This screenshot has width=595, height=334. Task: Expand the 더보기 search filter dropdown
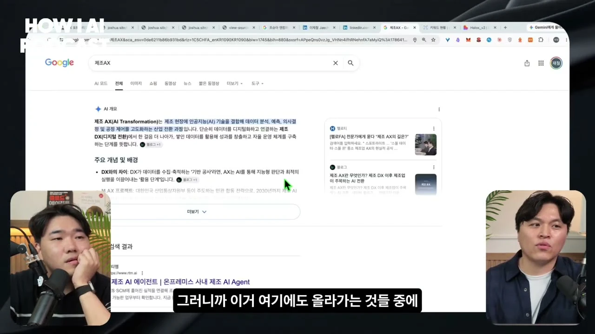click(235, 83)
